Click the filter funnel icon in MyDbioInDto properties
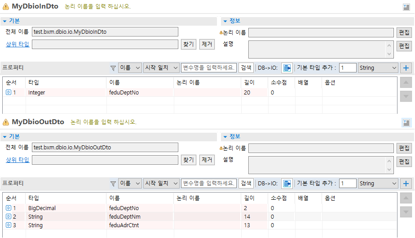The width and height of the screenshot is (415, 238). [113, 68]
